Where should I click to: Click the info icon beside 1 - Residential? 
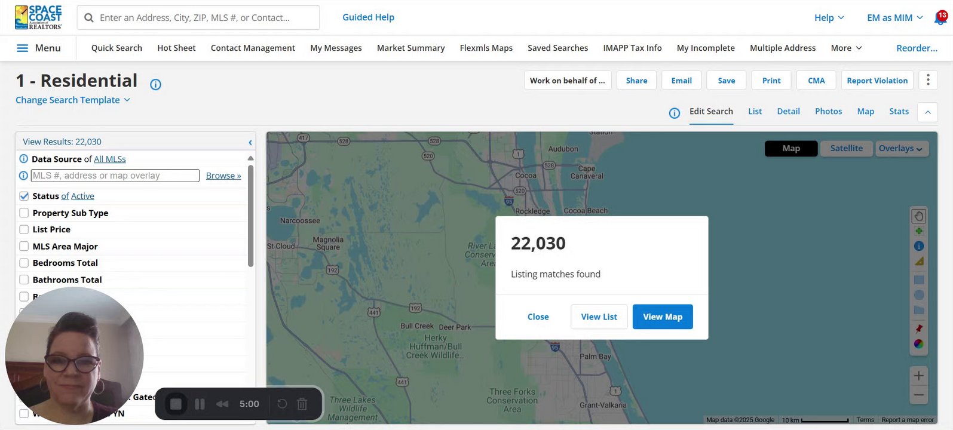155,85
